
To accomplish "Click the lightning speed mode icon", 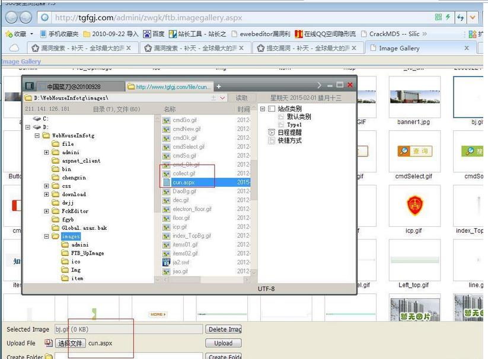I will pos(448,17).
